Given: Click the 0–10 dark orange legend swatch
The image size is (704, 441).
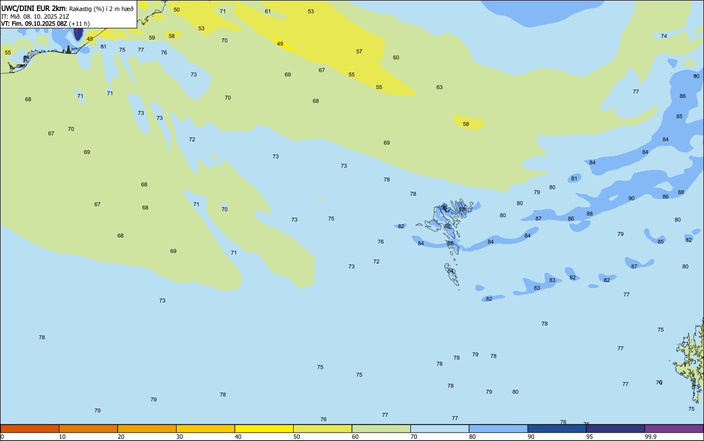Looking at the screenshot, I should [30, 428].
